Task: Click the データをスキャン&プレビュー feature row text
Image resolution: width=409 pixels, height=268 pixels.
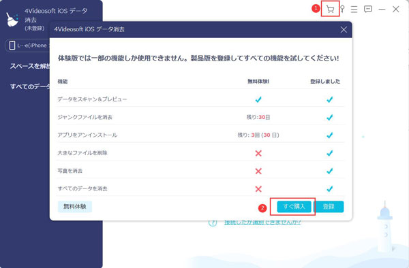Action: click(92, 99)
